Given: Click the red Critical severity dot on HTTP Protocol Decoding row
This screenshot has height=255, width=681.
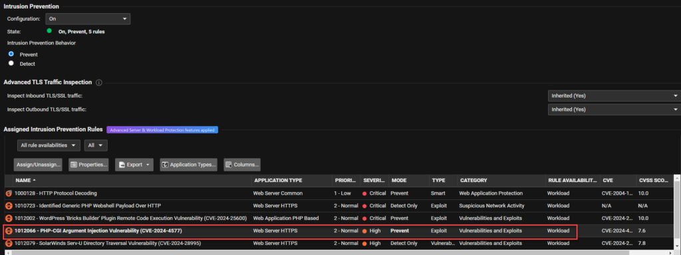Looking at the screenshot, I should click(364, 193).
